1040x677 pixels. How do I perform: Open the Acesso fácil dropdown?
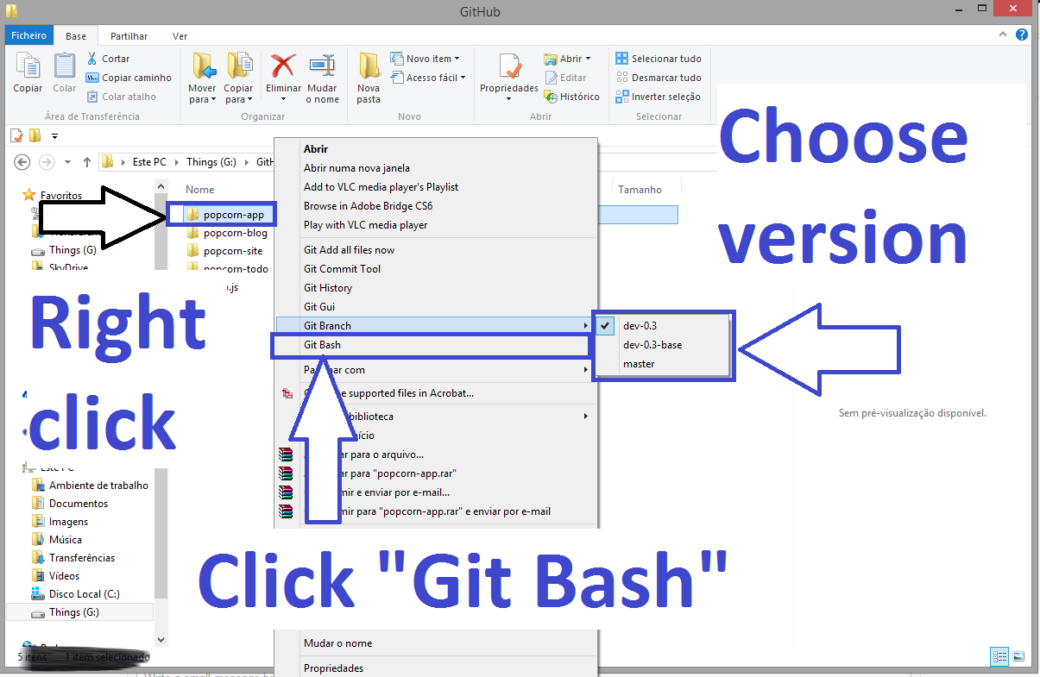click(427, 78)
